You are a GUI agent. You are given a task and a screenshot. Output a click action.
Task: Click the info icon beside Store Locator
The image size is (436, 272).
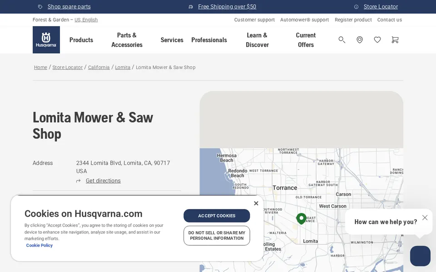click(356, 7)
